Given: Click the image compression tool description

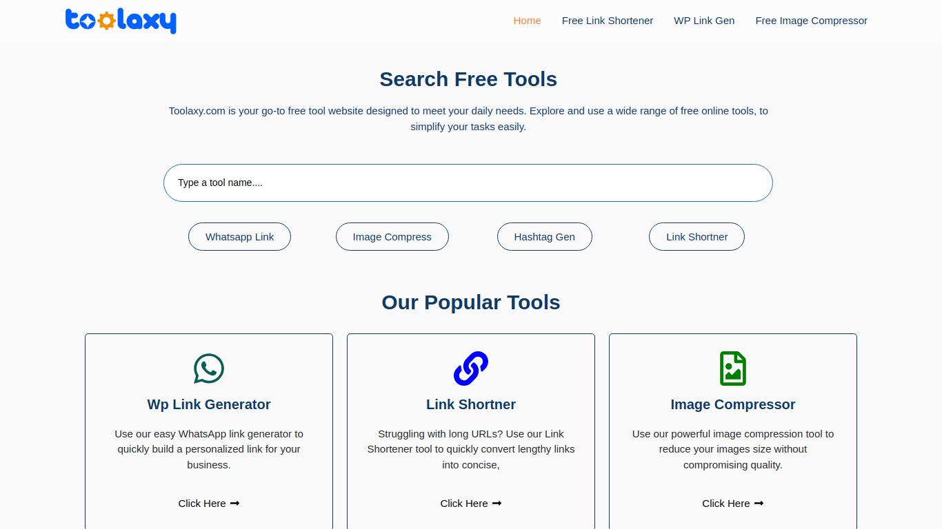Looking at the screenshot, I should (x=733, y=449).
